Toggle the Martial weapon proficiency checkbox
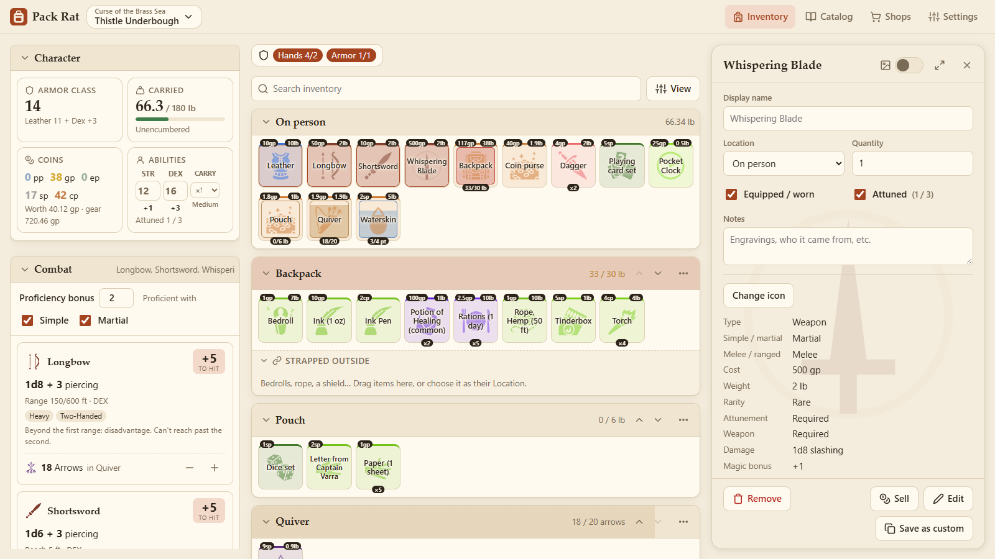The height and width of the screenshot is (559, 995). point(85,320)
